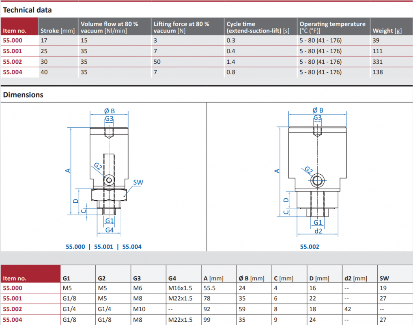Image resolution: width=413 pixels, height=325 pixels.
Task: Select the "Stroke [mm]" column header
Action: pos(58,30)
